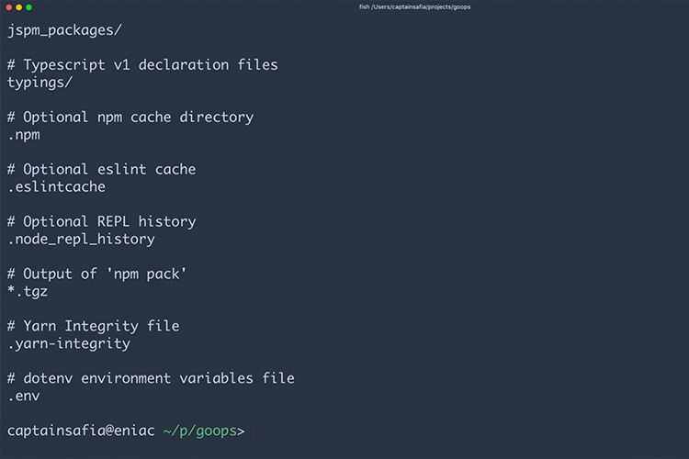Click the .env entry
Screen dimensions: 689x459
[x=24, y=397]
